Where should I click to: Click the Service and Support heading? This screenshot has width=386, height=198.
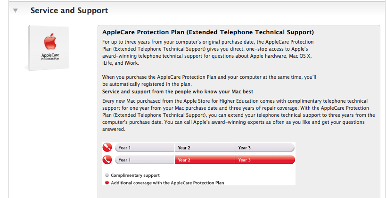point(69,10)
